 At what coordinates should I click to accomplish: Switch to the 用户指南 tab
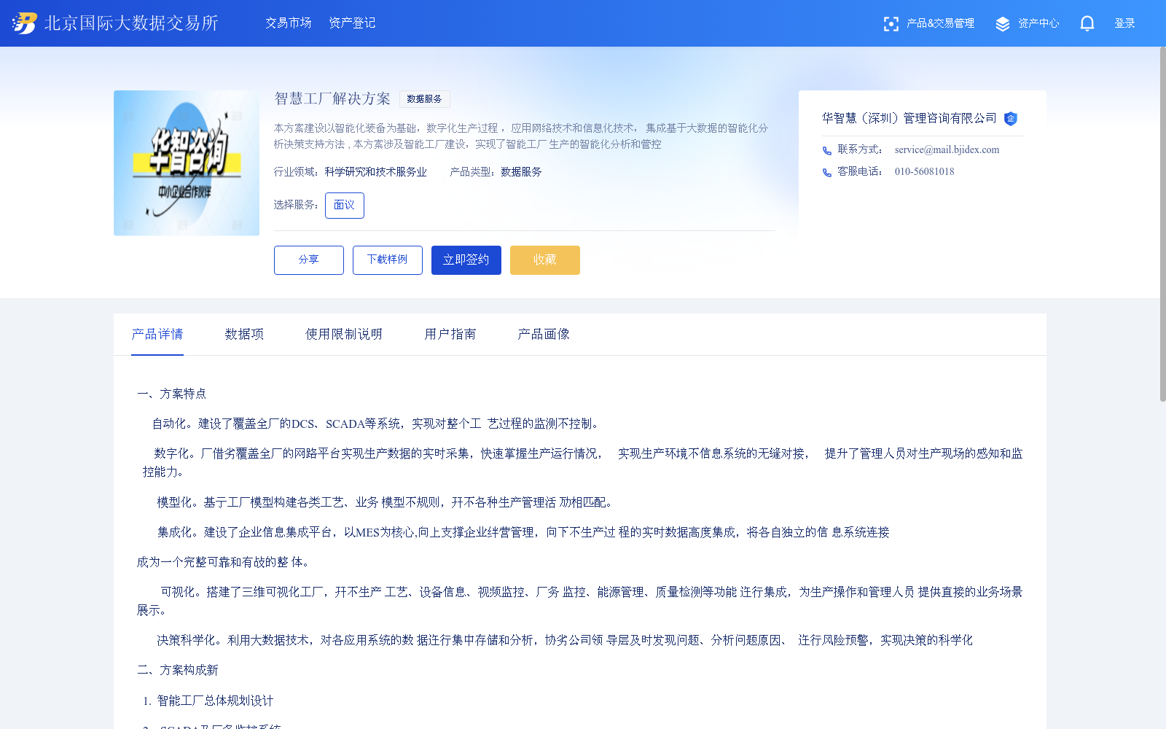[x=450, y=334]
